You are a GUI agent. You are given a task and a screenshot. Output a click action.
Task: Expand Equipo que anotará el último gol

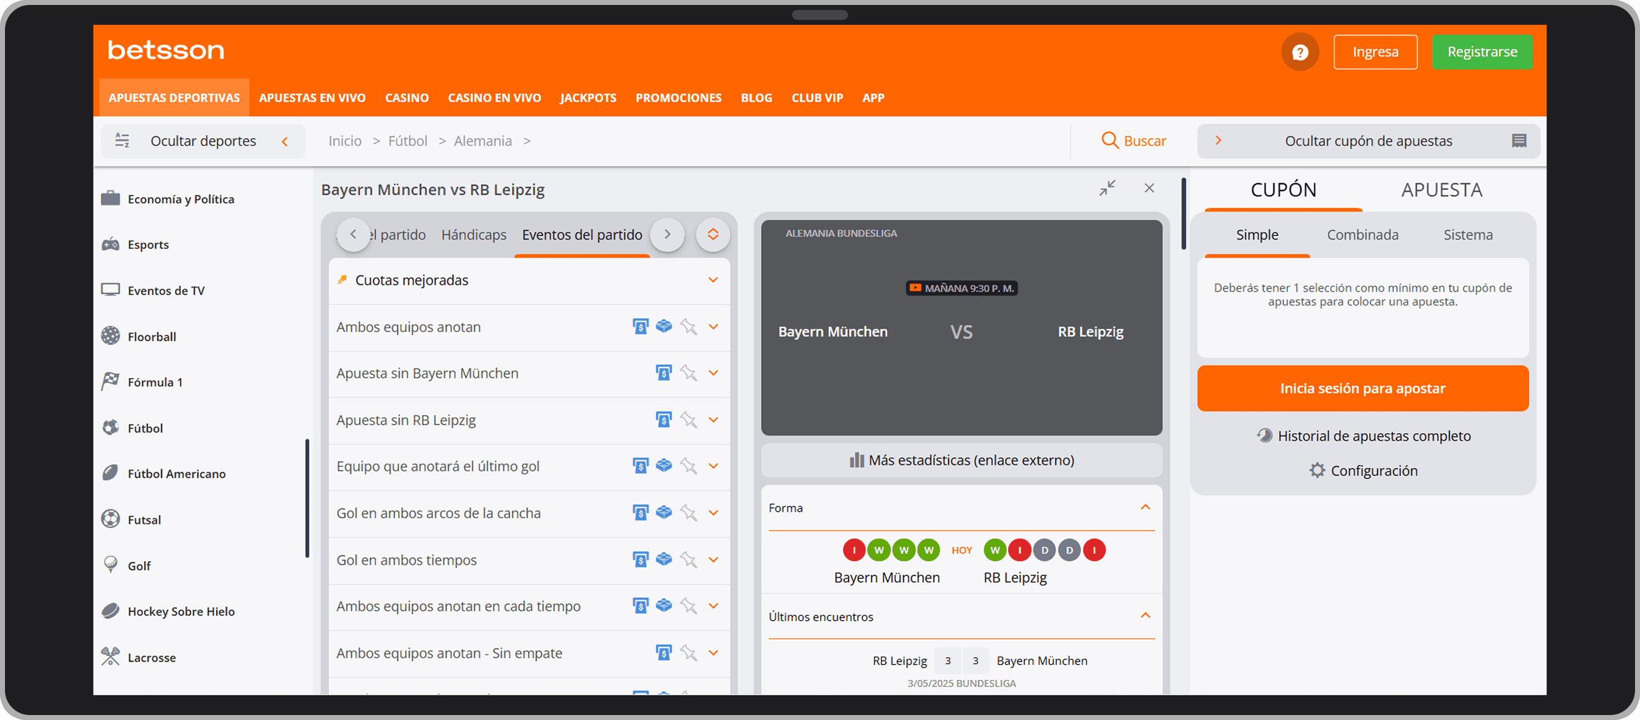click(x=713, y=466)
